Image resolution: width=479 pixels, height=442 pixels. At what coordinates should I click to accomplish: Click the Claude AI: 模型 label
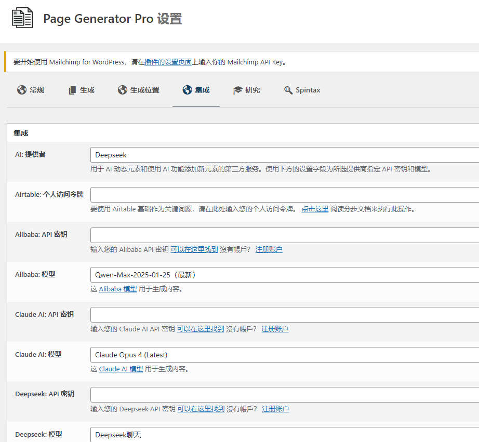pyautogui.click(x=38, y=355)
